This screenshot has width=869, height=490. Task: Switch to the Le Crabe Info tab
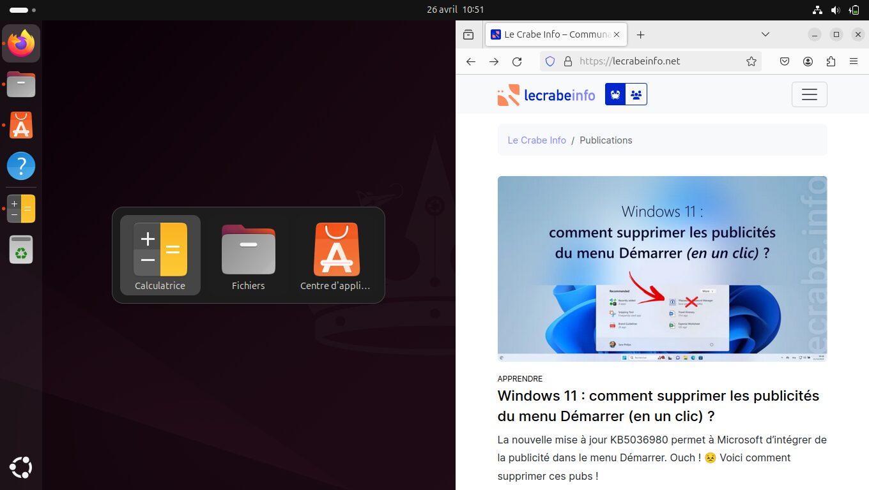pyautogui.click(x=556, y=34)
